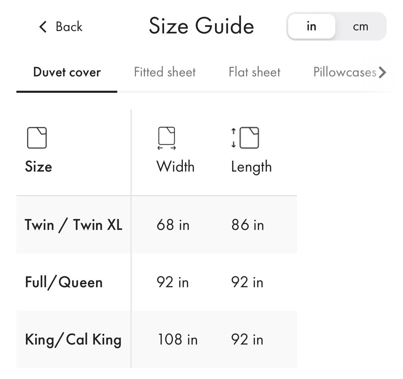The height and width of the screenshot is (379, 403).
Task: Select the Full/Queen size row
Action: pos(157,282)
